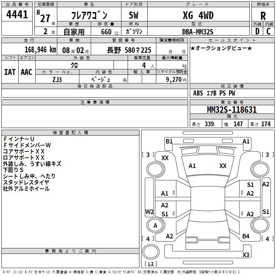The height and width of the screenshot is (276, 276).
Task: Click the lot number 4441
Action: pyautogui.click(x=17, y=15)
